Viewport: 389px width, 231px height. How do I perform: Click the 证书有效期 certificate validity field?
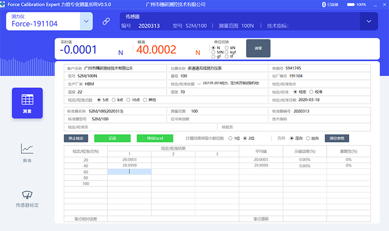point(217,119)
